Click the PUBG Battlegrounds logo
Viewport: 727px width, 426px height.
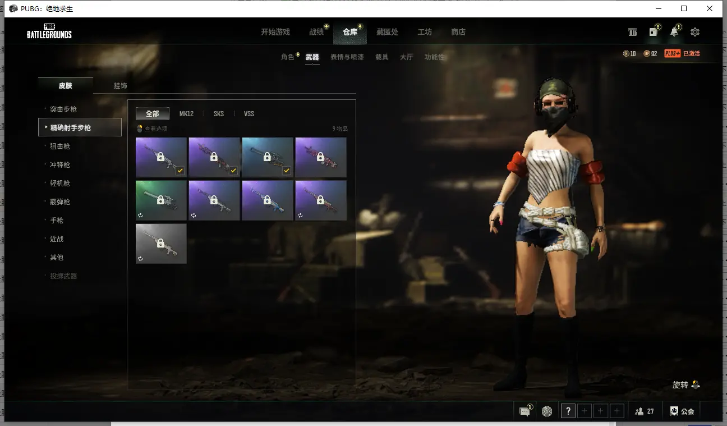[x=49, y=31]
